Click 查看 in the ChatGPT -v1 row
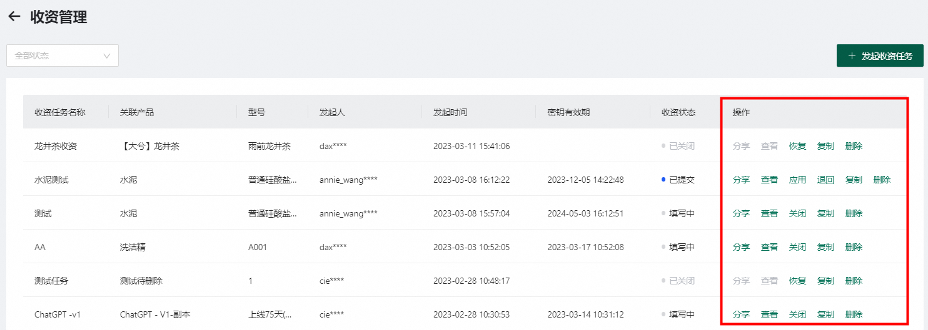 pyautogui.click(x=769, y=314)
